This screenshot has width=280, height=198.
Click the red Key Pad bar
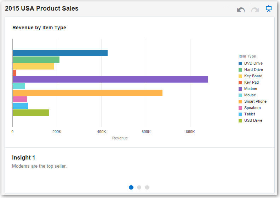14,73
